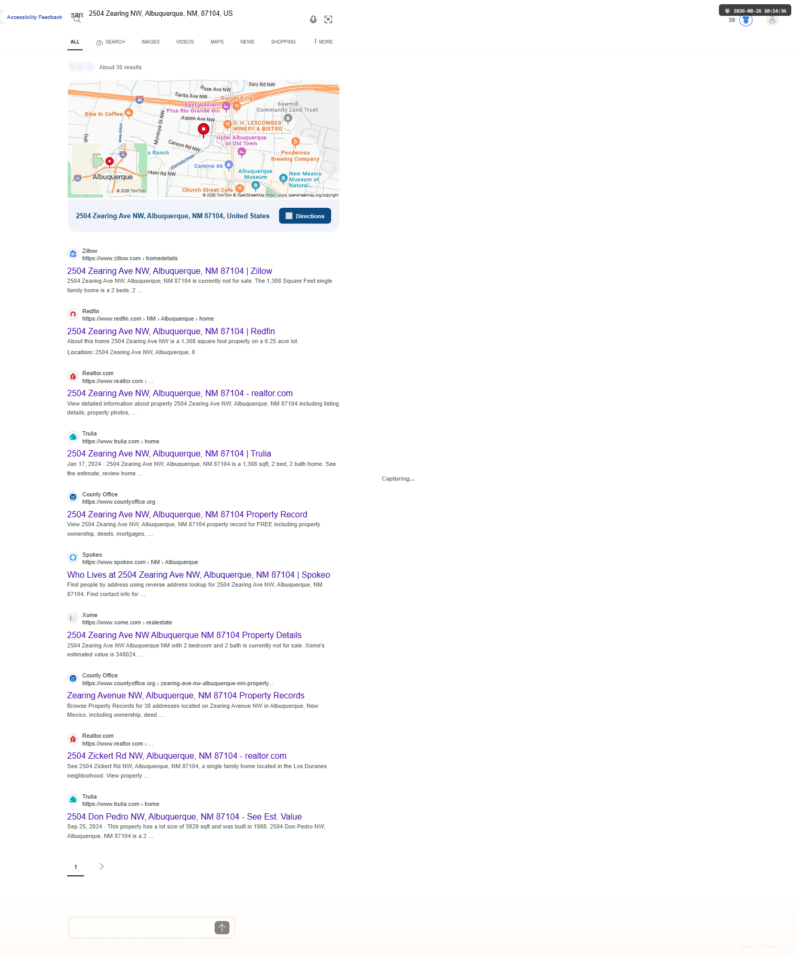The image size is (796, 956).
Task: Open the Redfin listing result link
Action: tap(171, 332)
